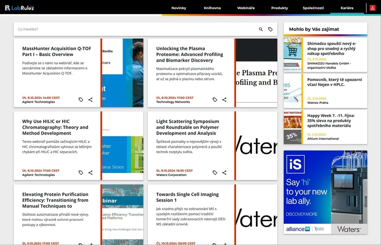381x245 pixels.
Task: Click MassHunter webinar thumbnail image
Action: tap(123, 73)
